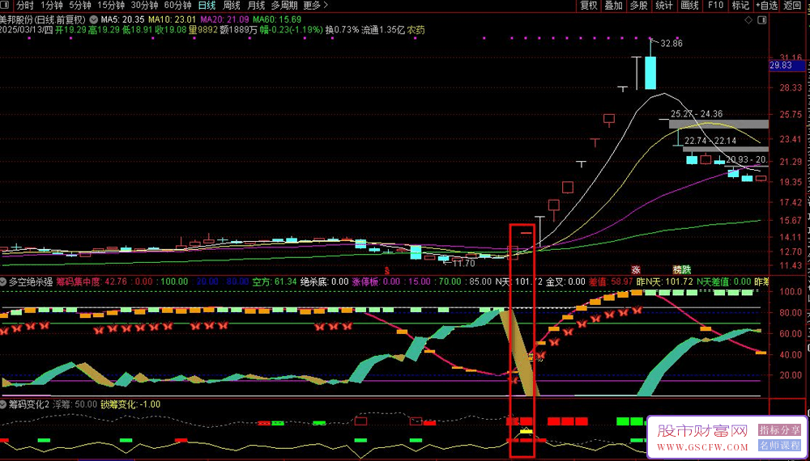Click the 叠加 overlay button
The height and width of the screenshot is (461, 810).
(x=613, y=6)
